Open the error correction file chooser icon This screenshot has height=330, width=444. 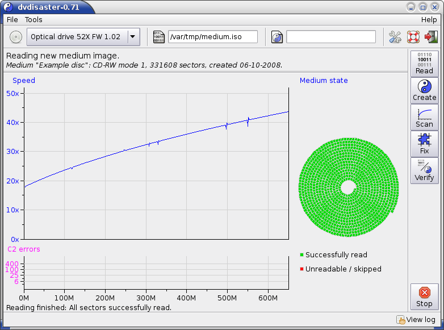(x=277, y=37)
